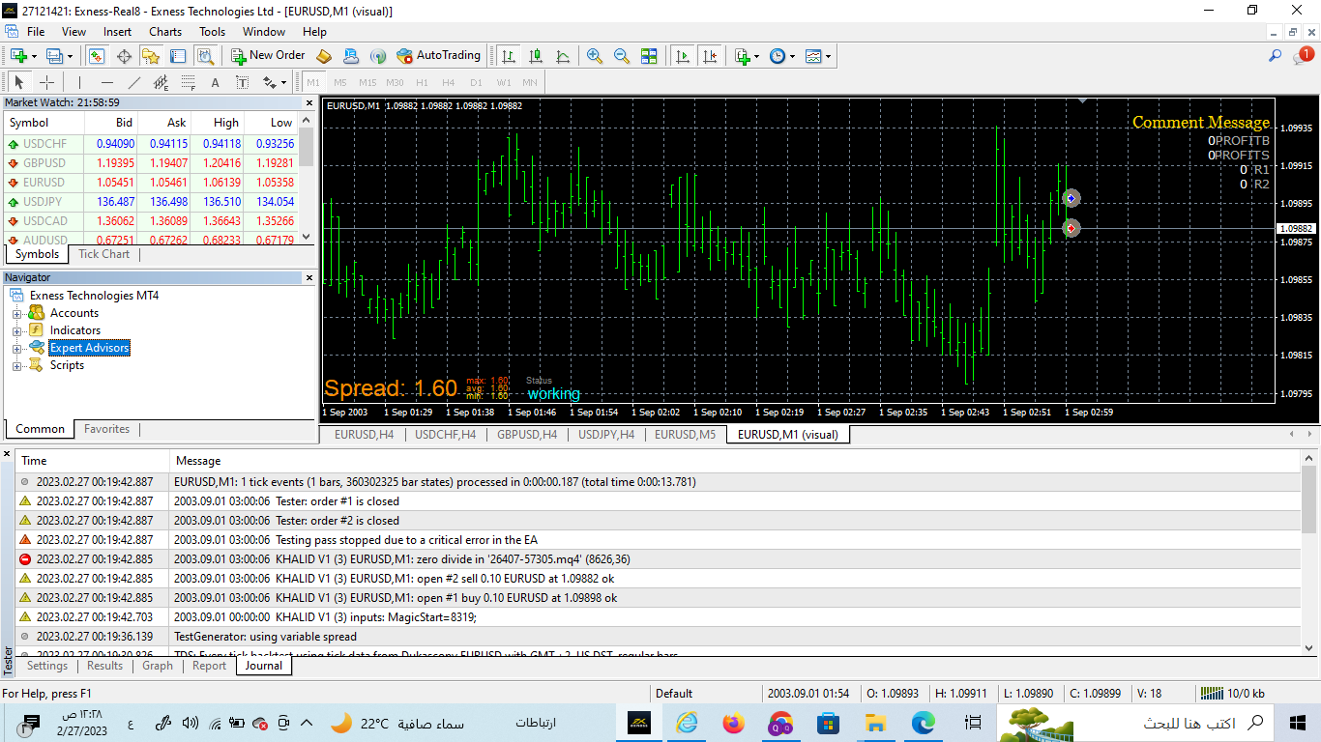Switch chart to candlesticks type
Image resolution: width=1321 pixels, height=742 pixels.
coord(536,56)
